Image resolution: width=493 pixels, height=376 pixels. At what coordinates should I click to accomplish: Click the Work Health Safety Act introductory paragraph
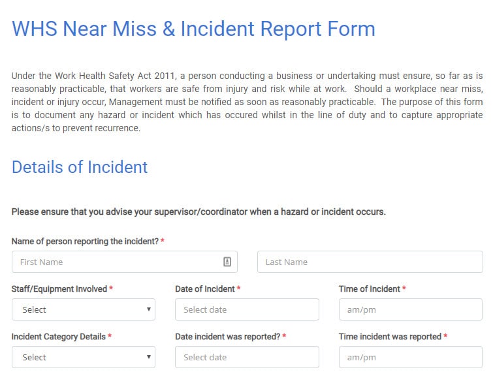pyautogui.click(x=247, y=102)
